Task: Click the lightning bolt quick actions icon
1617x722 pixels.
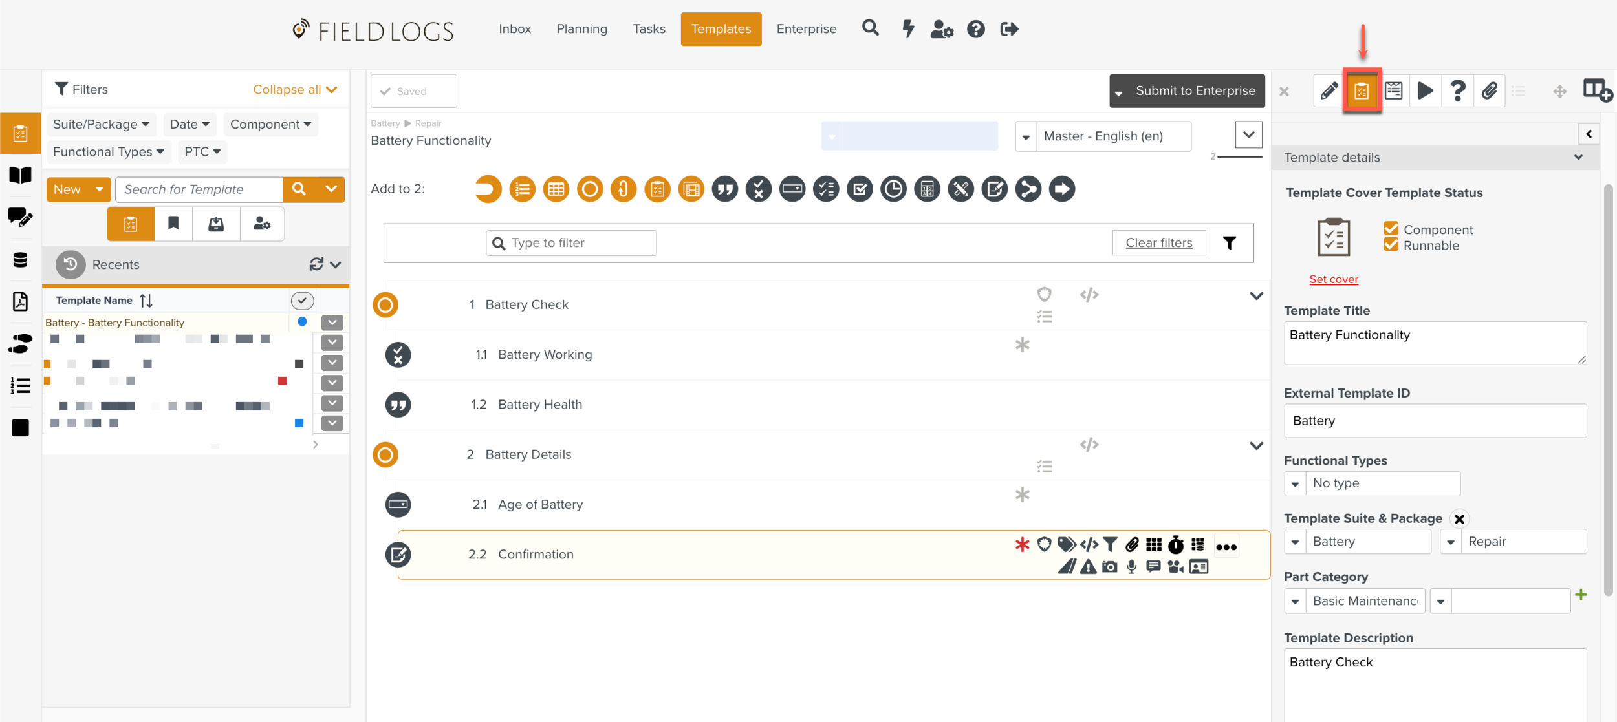Action: pyautogui.click(x=908, y=28)
